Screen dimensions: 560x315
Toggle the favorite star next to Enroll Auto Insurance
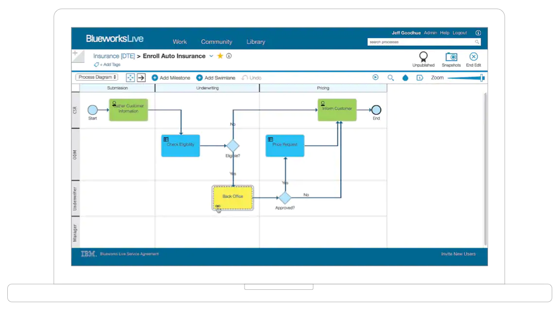click(x=220, y=56)
